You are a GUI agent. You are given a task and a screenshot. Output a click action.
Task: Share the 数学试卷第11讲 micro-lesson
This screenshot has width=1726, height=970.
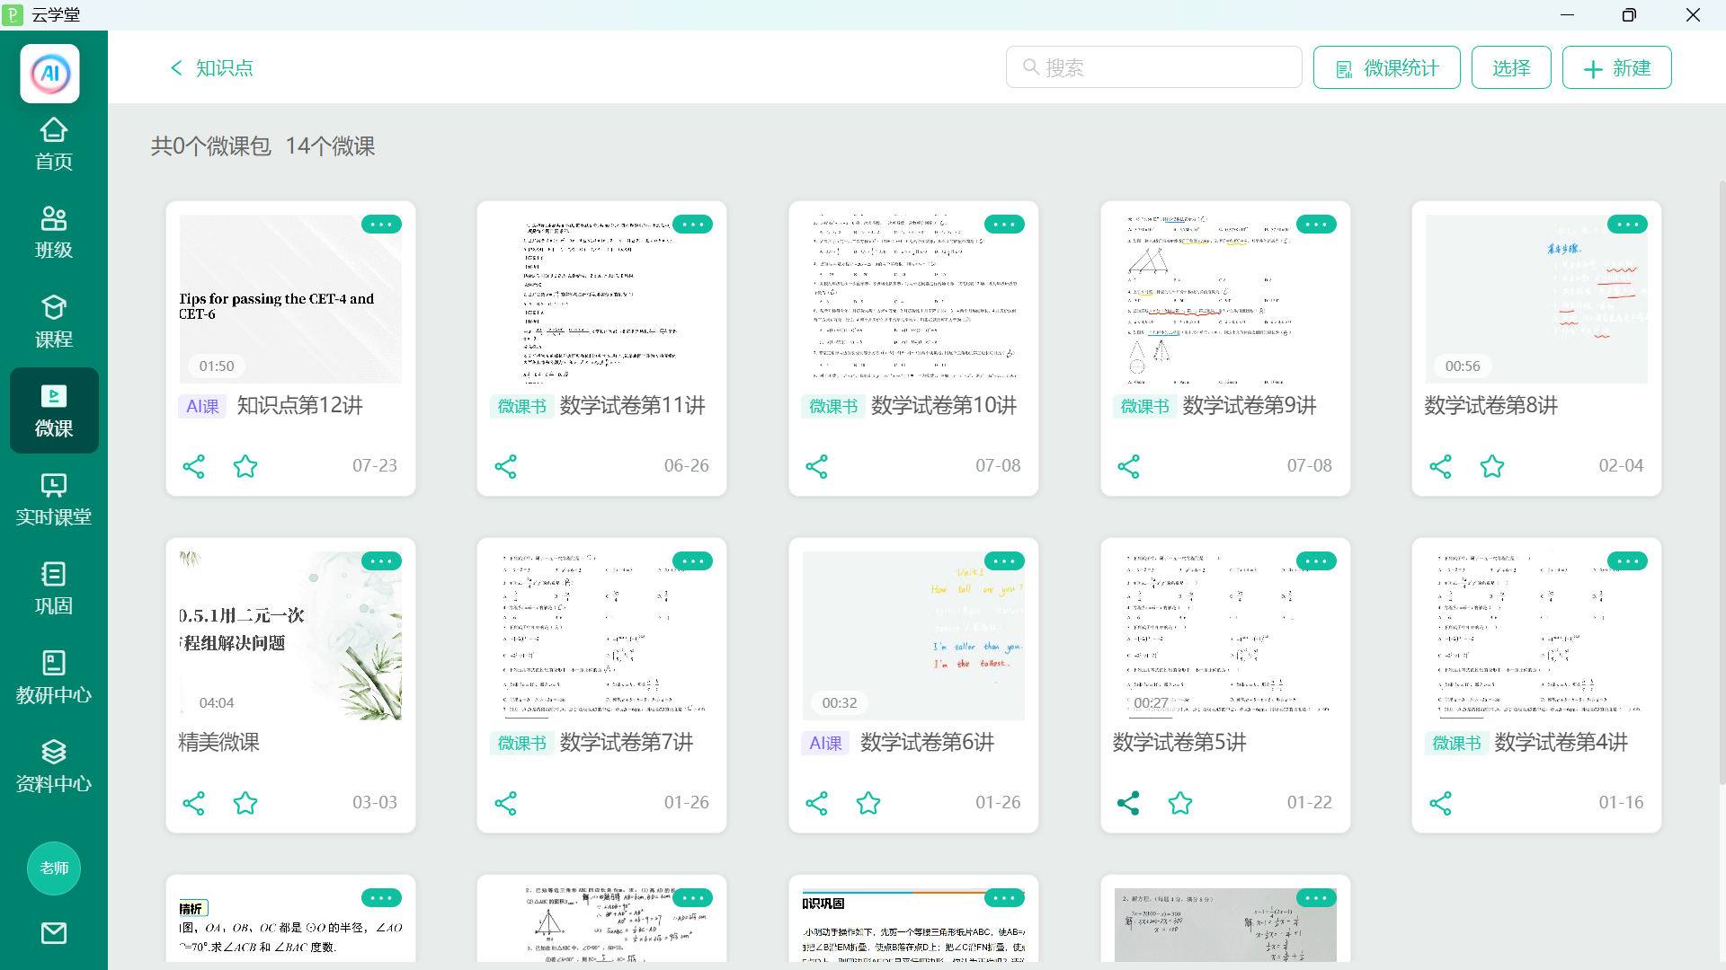pos(506,466)
